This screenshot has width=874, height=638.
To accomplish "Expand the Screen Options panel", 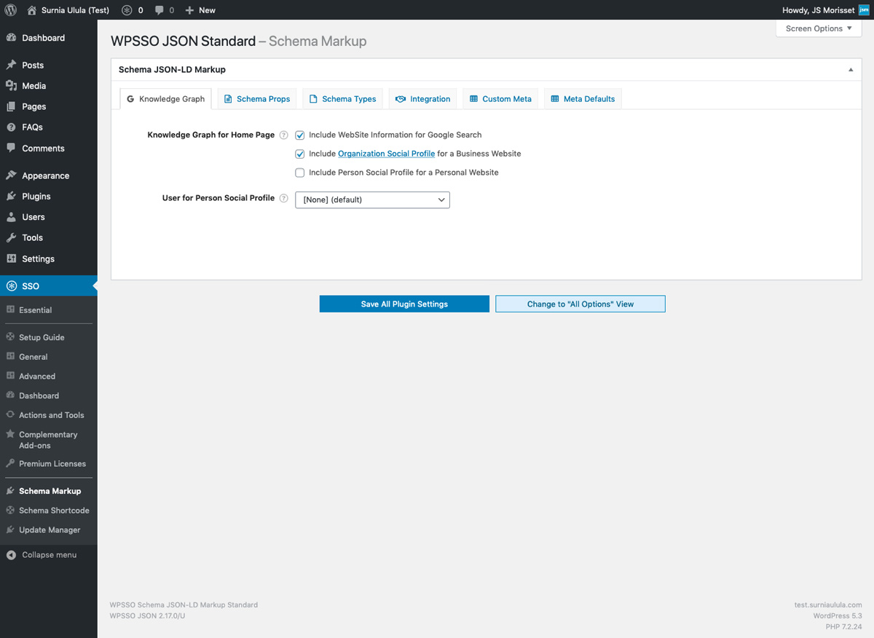I will point(819,28).
